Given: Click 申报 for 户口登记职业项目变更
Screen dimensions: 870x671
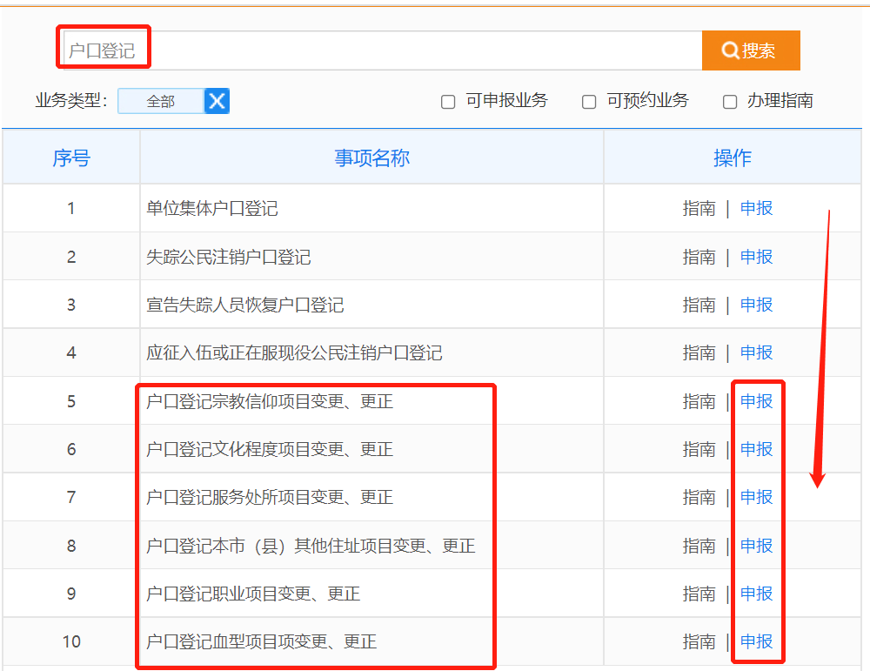Looking at the screenshot, I should [756, 594].
